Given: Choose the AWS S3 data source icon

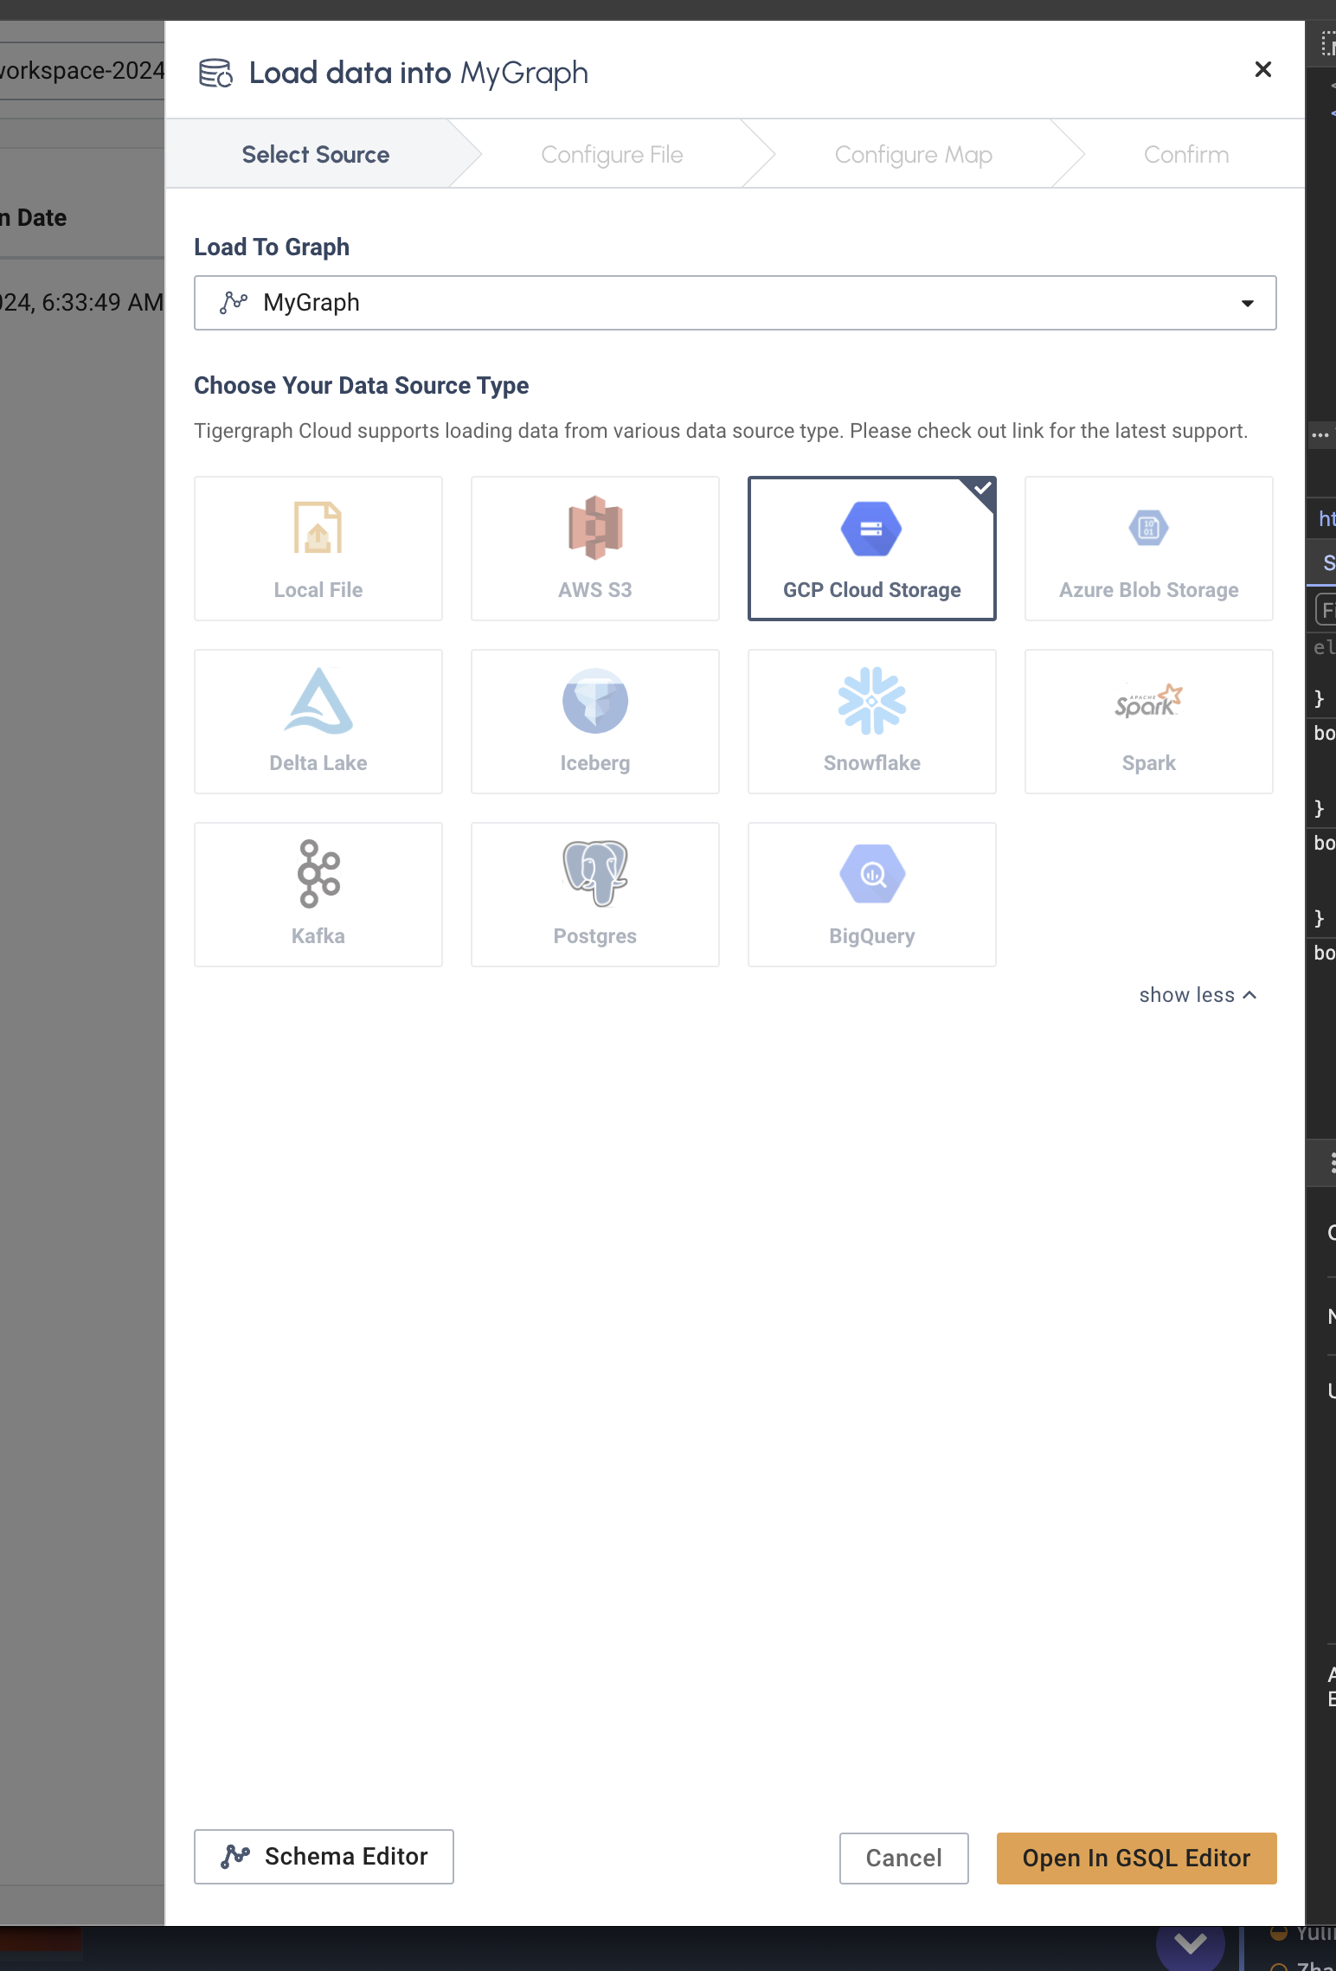Looking at the screenshot, I should coord(595,528).
